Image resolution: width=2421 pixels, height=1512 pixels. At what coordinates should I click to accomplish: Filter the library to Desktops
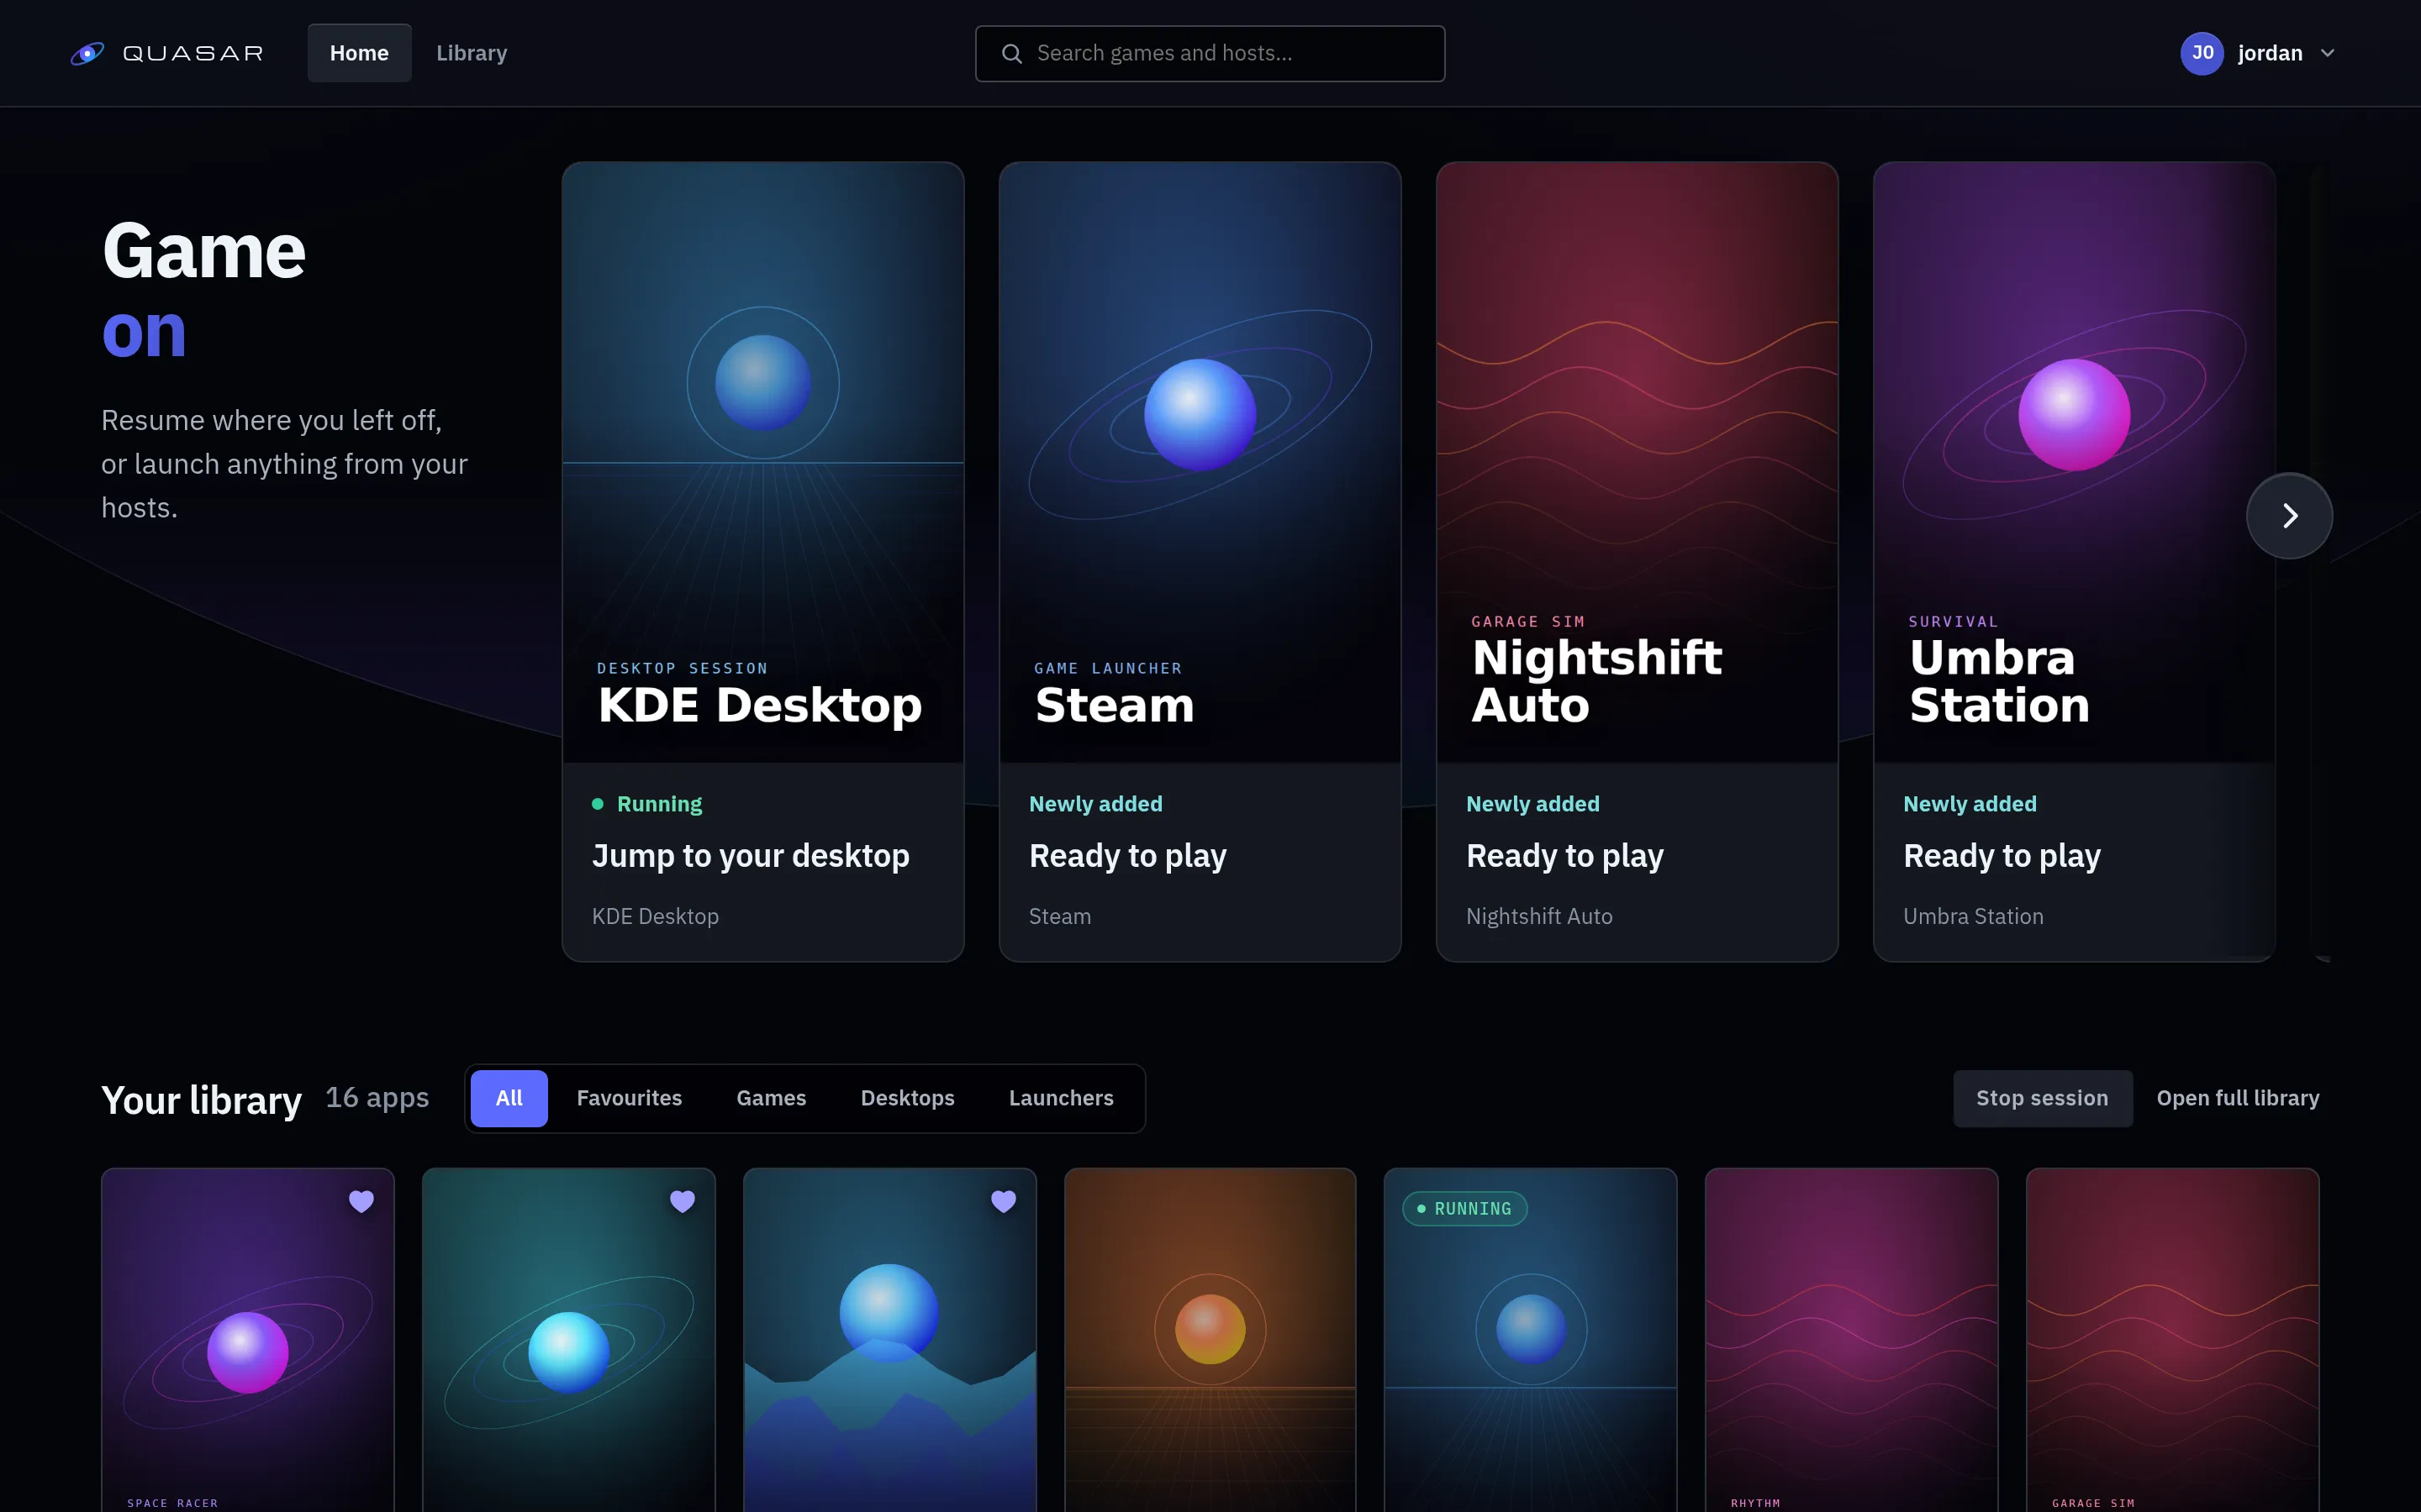point(907,1098)
